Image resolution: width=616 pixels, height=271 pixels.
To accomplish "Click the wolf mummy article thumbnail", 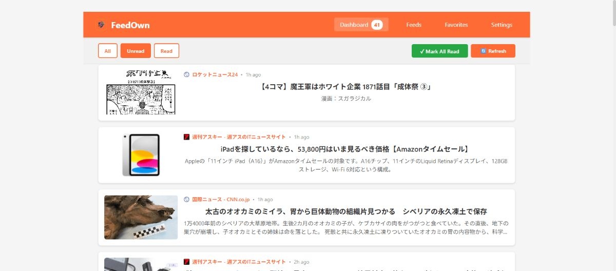I will coord(141,217).
